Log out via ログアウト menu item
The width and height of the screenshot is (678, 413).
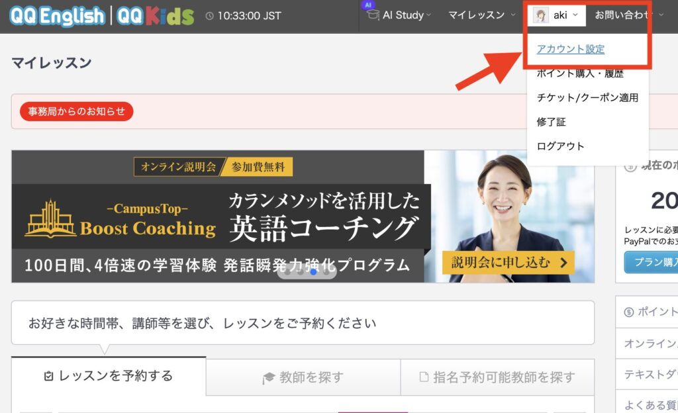tap(560, 146)
